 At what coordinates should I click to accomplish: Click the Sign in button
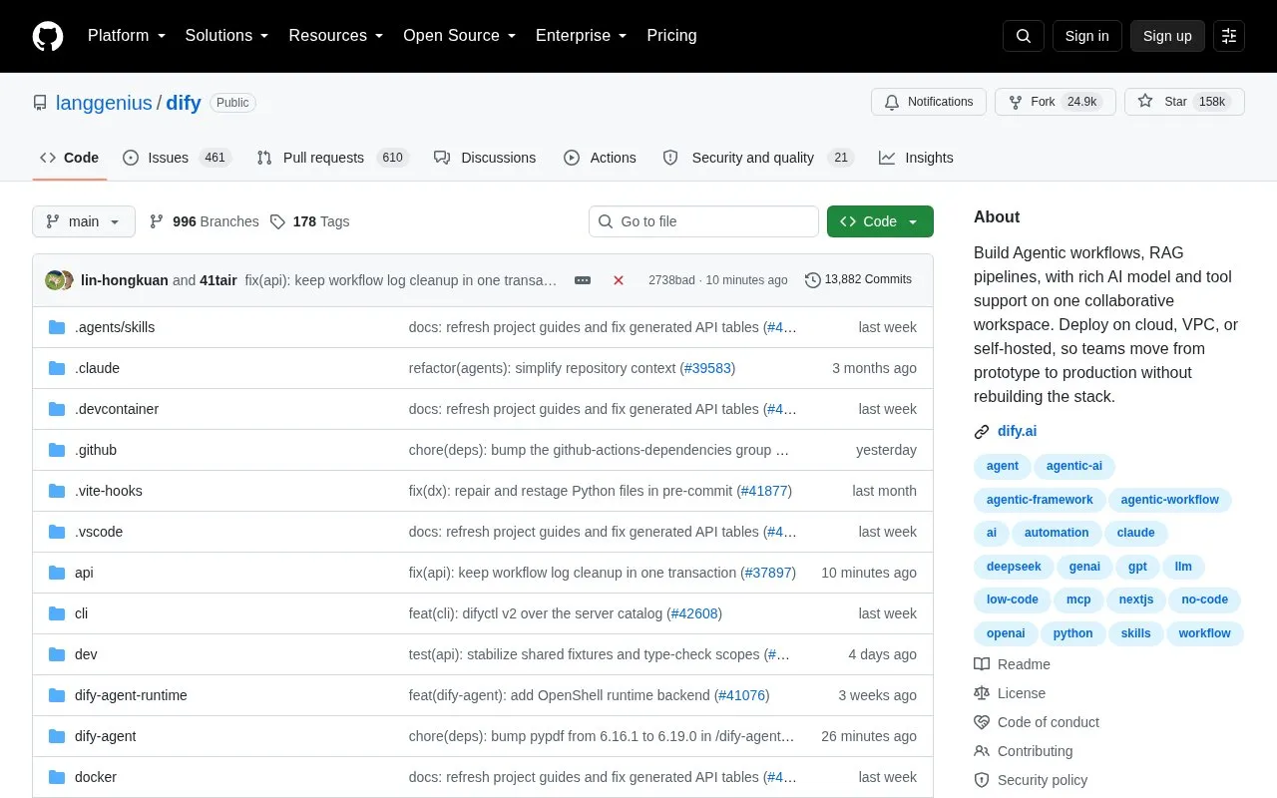point(1086,36)
